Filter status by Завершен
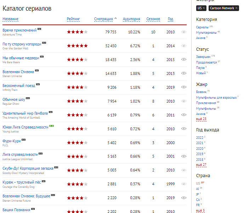The width and height of the screenshot is (244, 213). pyautogui.click(x=203, y=57)
